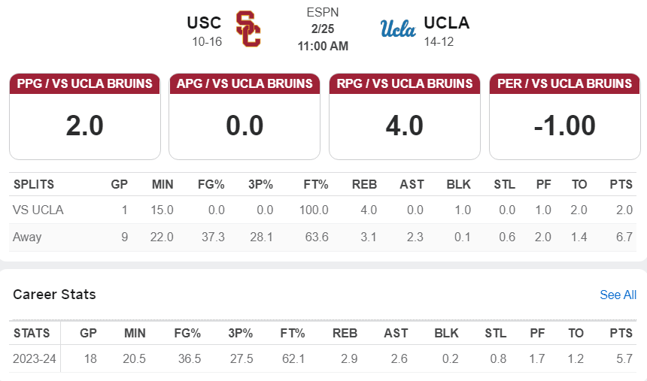The height and width of the screenshot is (381, 647).
Task: Click the STATS header in career table
Action: coord(32,333)
